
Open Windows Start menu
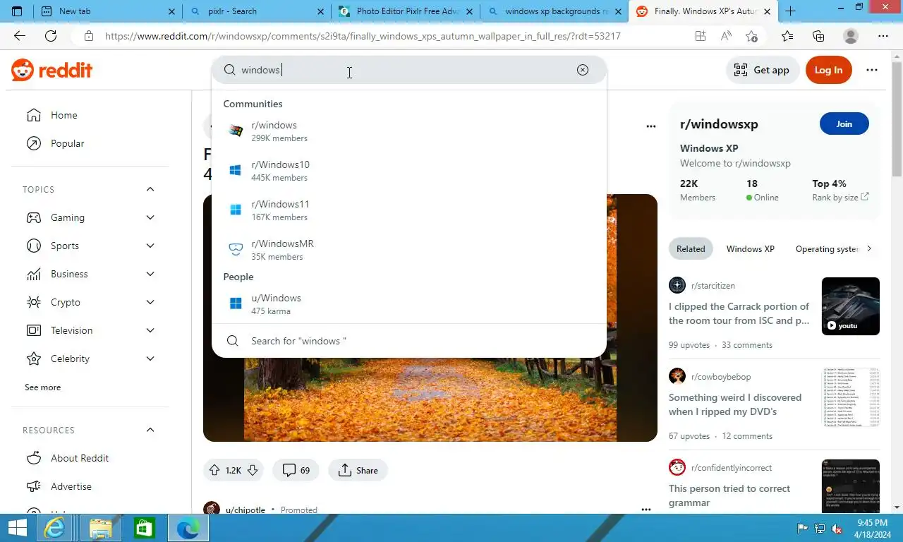(17, 528)
